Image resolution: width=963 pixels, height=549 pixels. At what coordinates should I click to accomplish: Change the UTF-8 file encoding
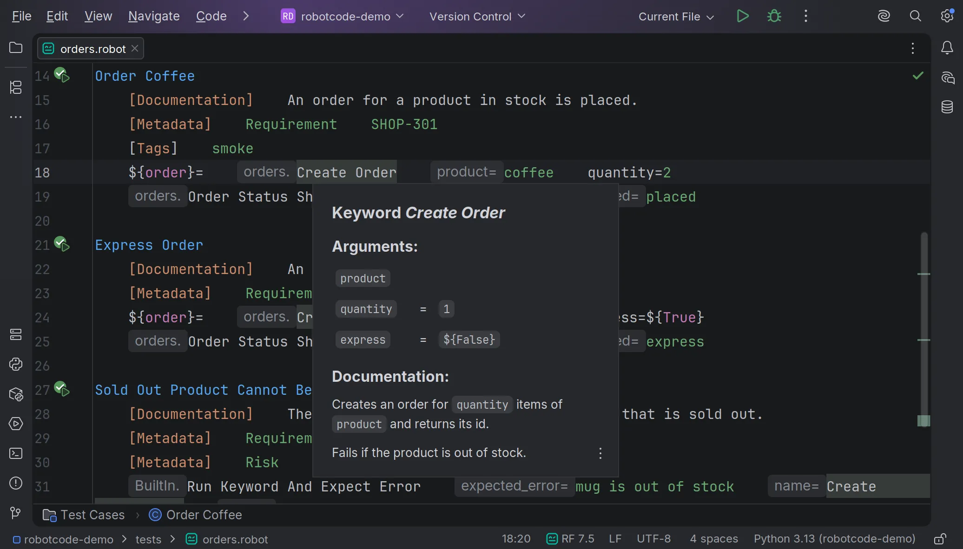point(653,539)
